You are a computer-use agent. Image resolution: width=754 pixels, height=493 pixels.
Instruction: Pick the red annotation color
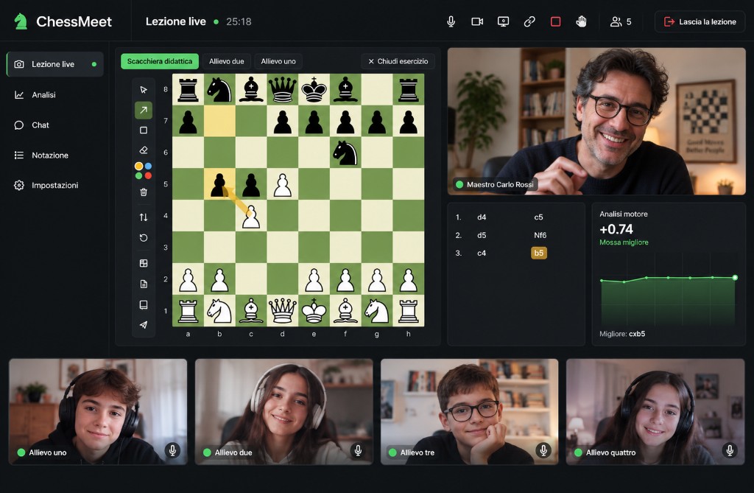click(148, 175)
